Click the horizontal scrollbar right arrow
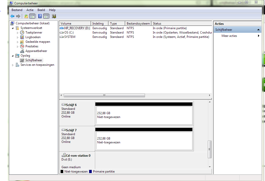 tap(209, 95)
